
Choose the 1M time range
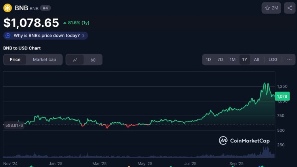(232, 60)
